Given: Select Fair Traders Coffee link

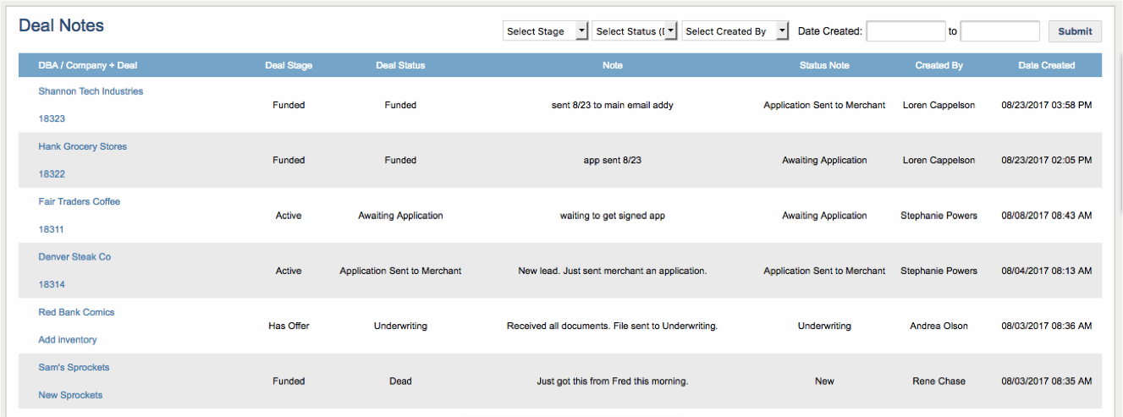Looking at the screenshot, I should tap(79, 201).
